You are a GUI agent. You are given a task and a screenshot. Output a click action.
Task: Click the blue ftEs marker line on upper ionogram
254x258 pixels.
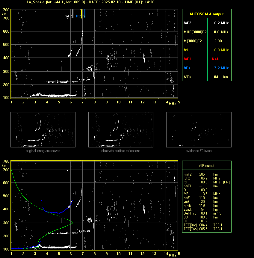point(85,13)
